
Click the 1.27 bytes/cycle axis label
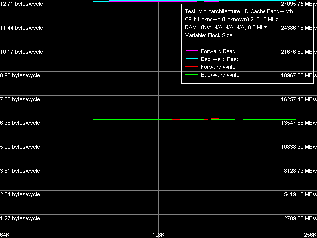[20, 218]
